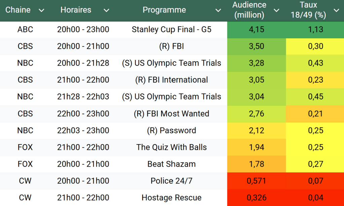This screenshot has height=206, width=344.
Task: Click the (R) FBI Most Wanted cell
Action: point(171,114)
